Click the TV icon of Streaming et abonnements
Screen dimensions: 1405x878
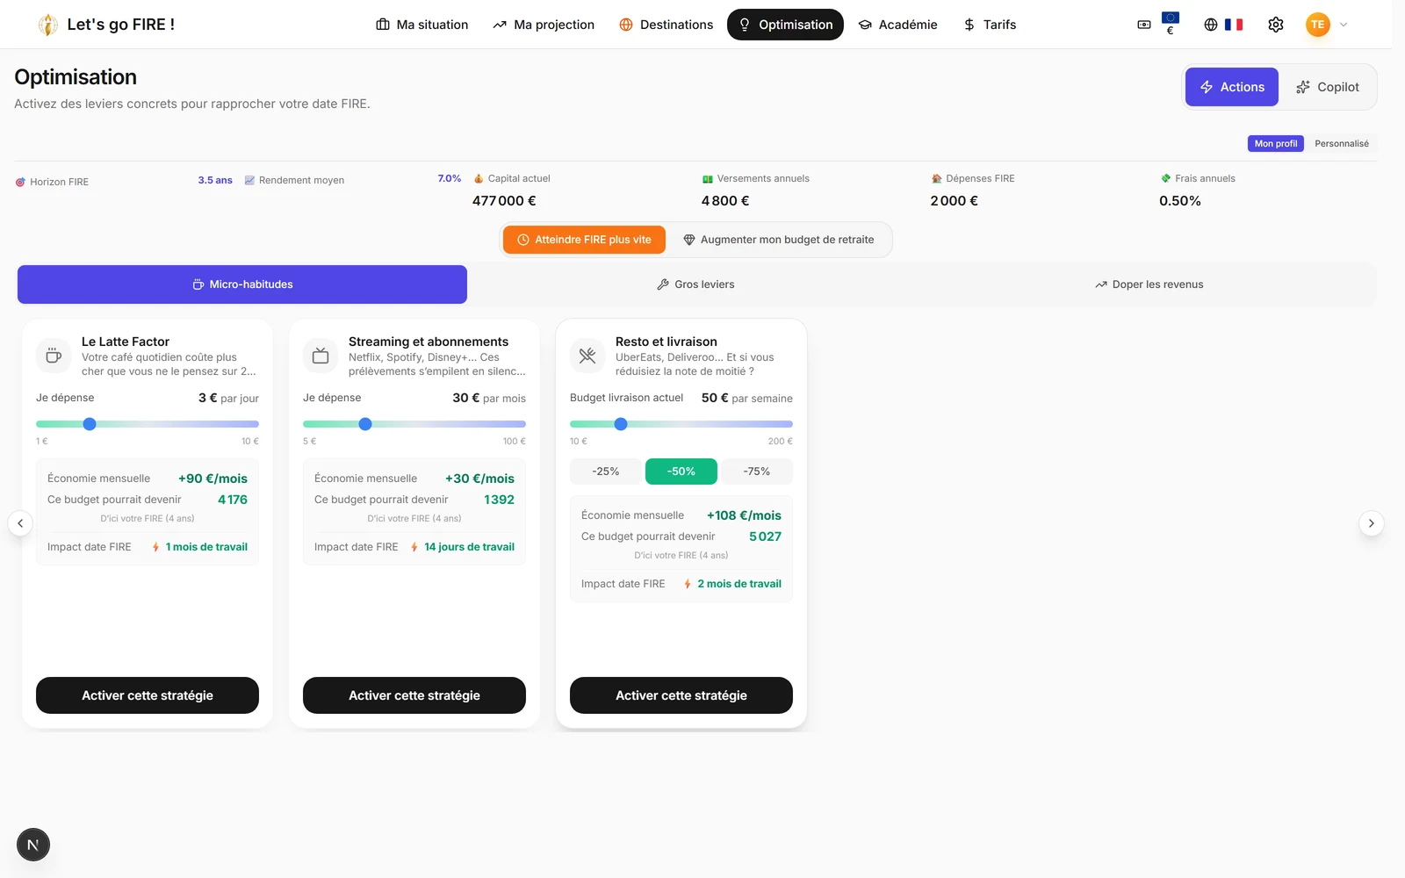tap(321, 356)
